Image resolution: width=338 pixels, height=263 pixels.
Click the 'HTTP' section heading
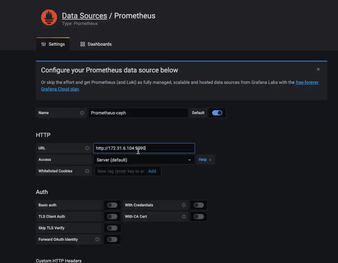point(43,135)
